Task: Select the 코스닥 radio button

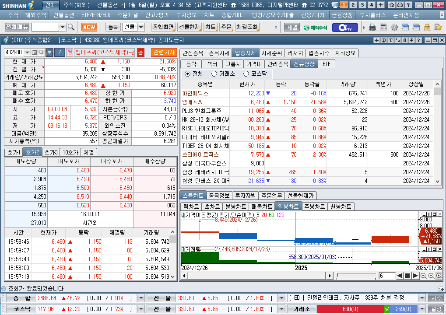Action: [x=246, y=74]
